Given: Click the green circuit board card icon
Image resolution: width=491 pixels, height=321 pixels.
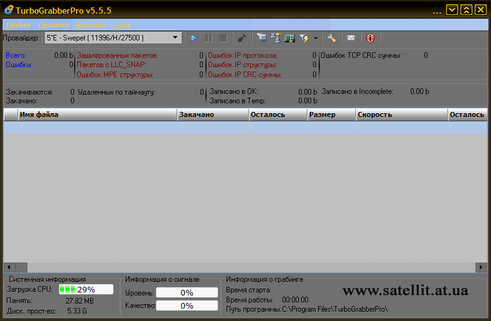Looking at the screenshot, I should pyautogui.click(x=290, y=38).
